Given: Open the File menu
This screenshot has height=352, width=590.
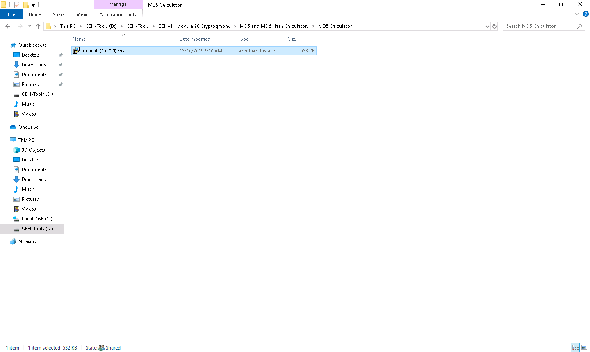Looking at the screenshot, I should [x=11, y=14].
